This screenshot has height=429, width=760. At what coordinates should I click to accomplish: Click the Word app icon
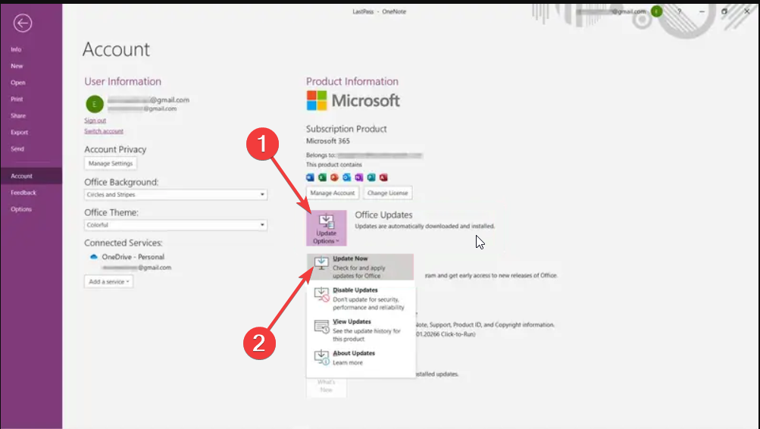pyautogui.click(x=310, y=177)
